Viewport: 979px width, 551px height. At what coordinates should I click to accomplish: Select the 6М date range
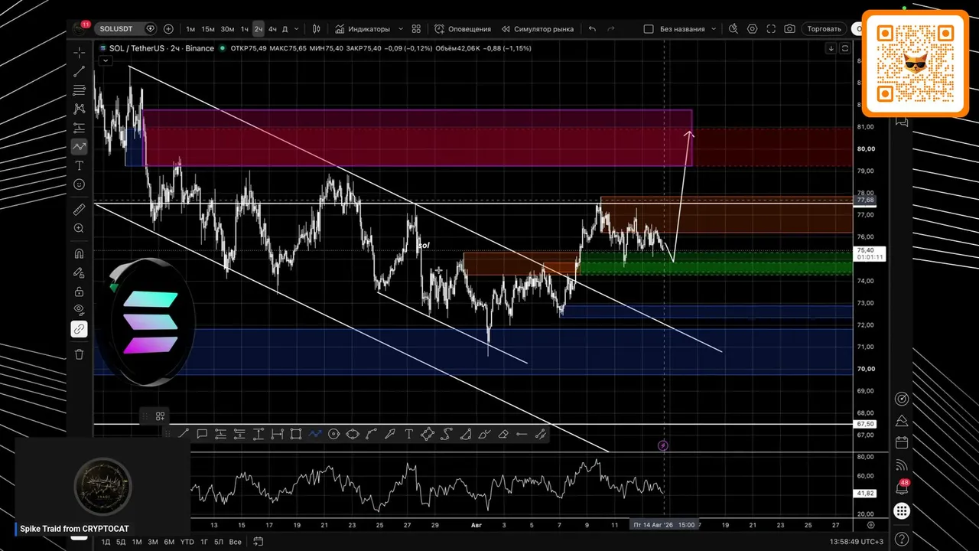pos(169,542)
